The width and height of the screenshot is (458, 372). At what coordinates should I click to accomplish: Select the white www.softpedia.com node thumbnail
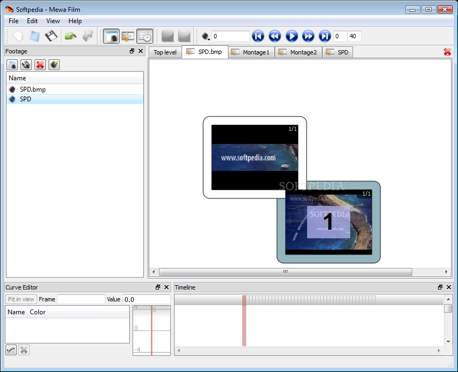pos(255,157)
